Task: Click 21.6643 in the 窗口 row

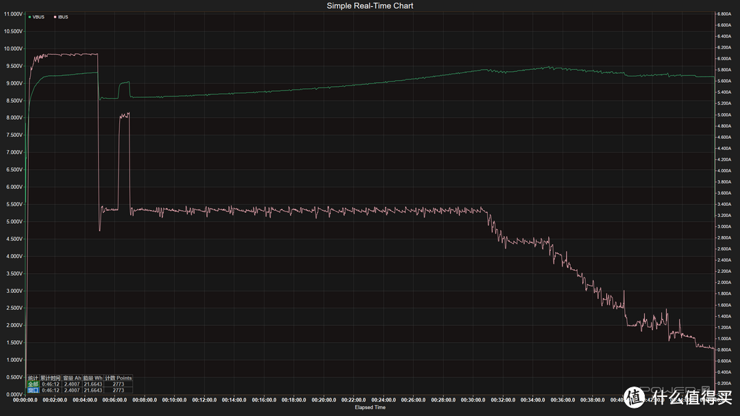Action: tap(93, 390)
